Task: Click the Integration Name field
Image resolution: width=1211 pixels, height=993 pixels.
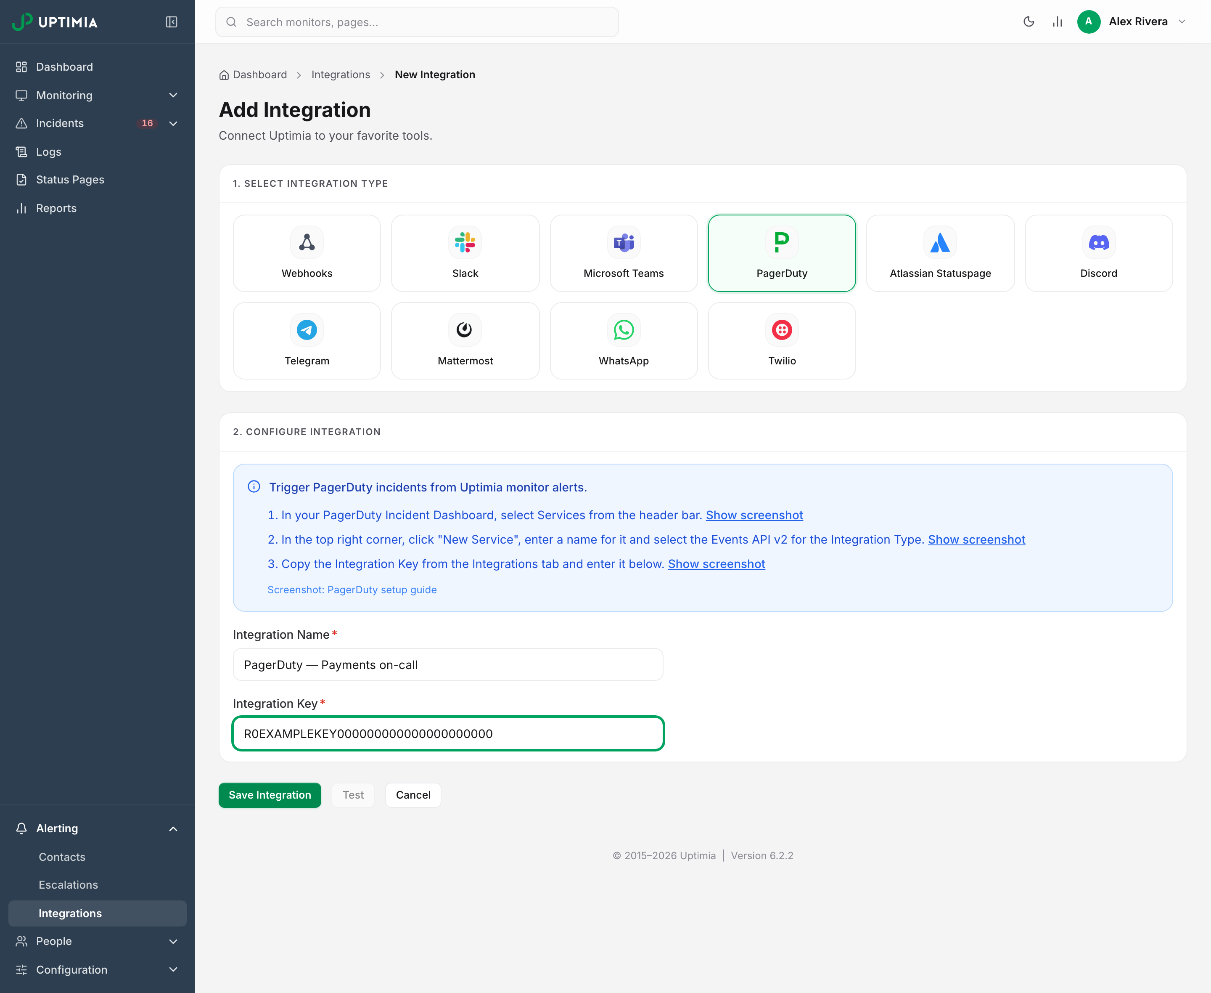Action: pyautogui.click(x=448, y=665)
